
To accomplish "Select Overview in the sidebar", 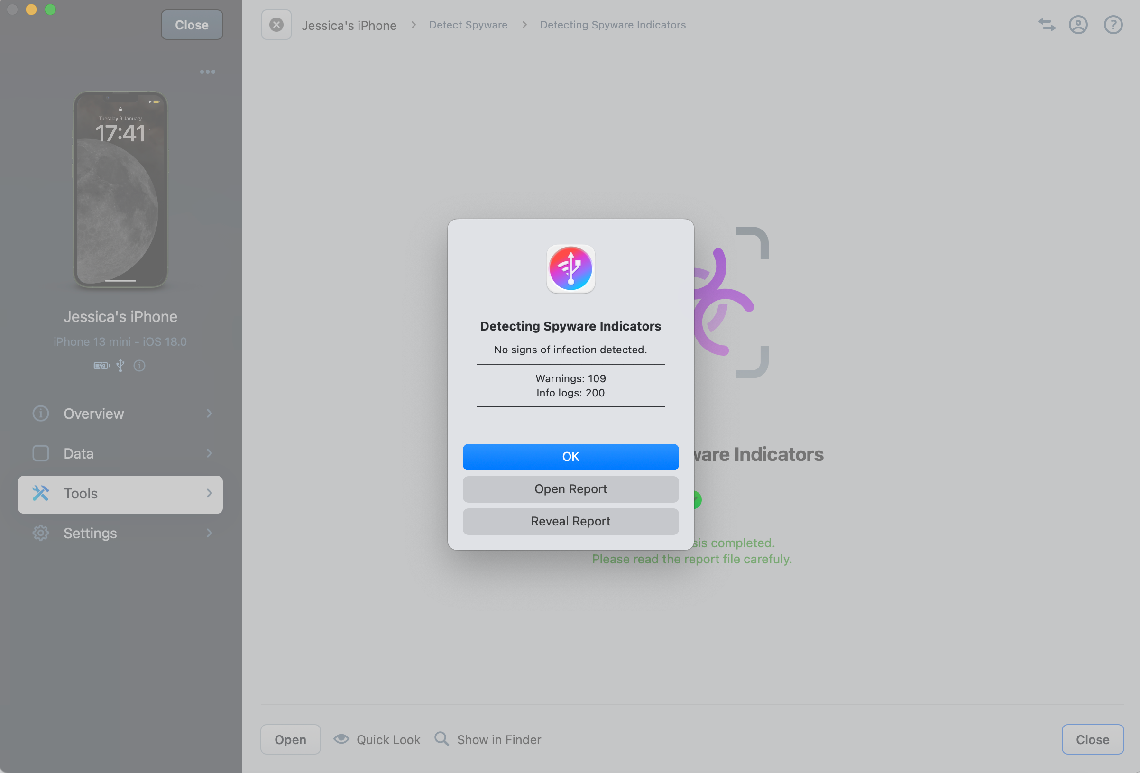I will point(120,414).
